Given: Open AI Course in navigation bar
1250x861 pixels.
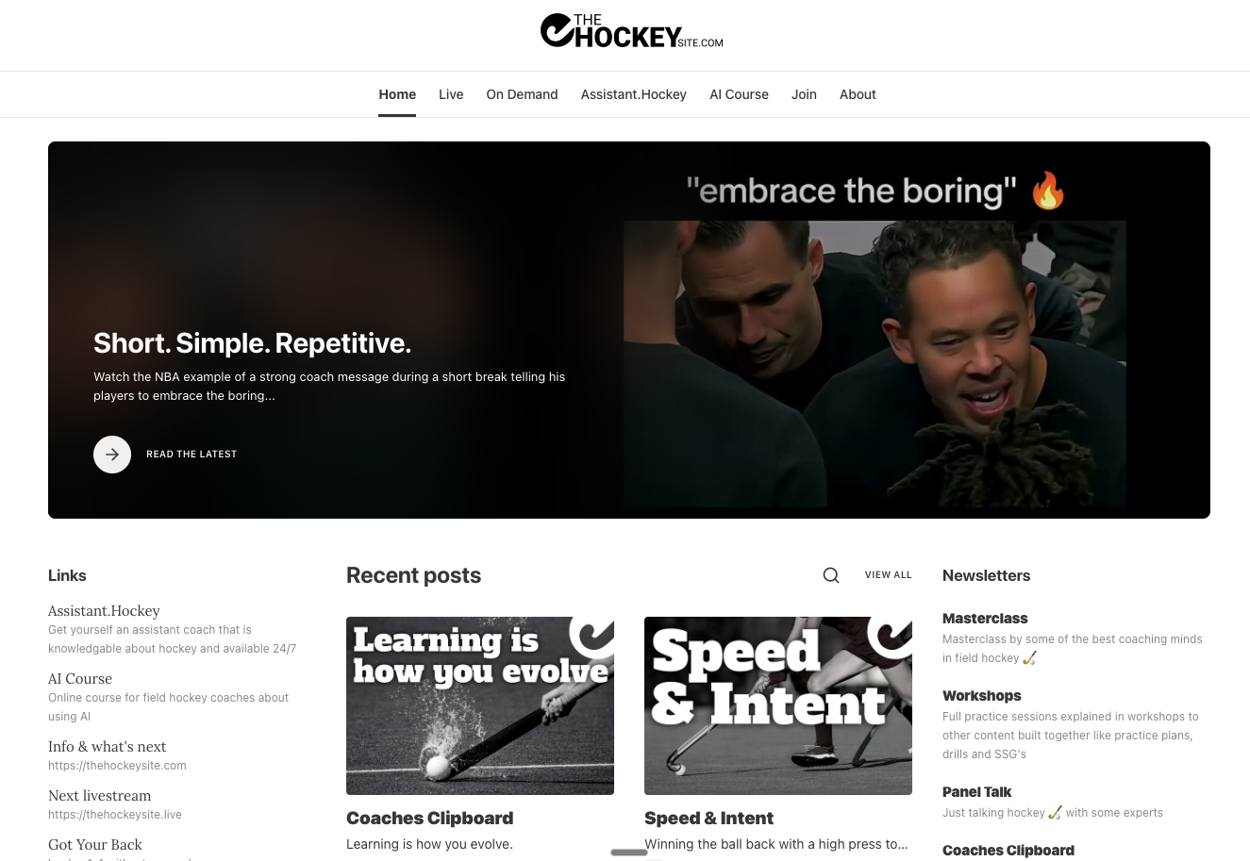Looking at the screenshot, I should [739, 94].
